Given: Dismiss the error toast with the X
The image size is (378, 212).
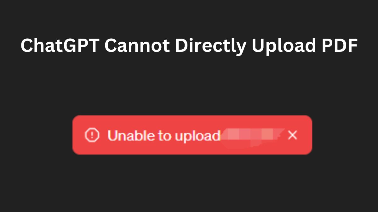Looking at the screenshot, I should coord(293,135).
